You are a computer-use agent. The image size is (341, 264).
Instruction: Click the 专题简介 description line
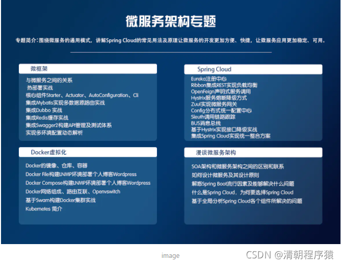pos(170,40)
